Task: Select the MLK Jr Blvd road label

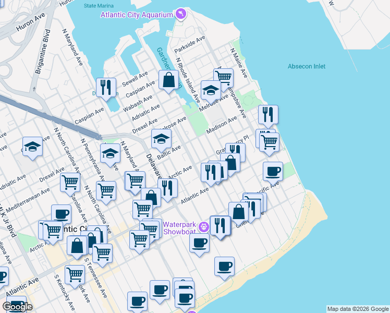Action: 7,220
